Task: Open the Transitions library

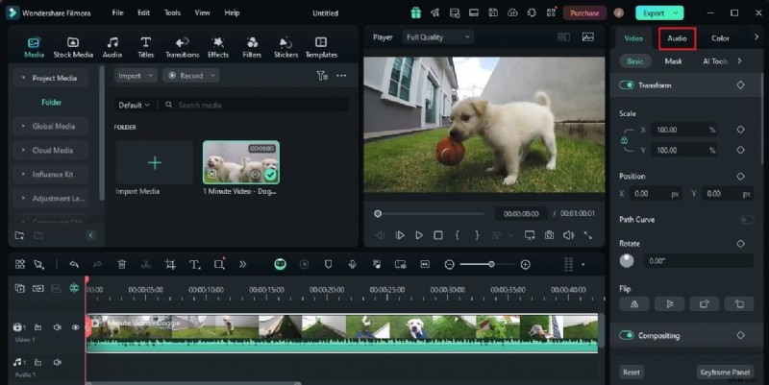Action: [182, 47]
